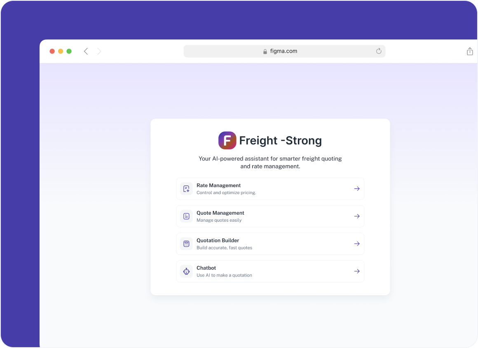
Task: Focus the figma.com address bar
Action: point(284,51)
